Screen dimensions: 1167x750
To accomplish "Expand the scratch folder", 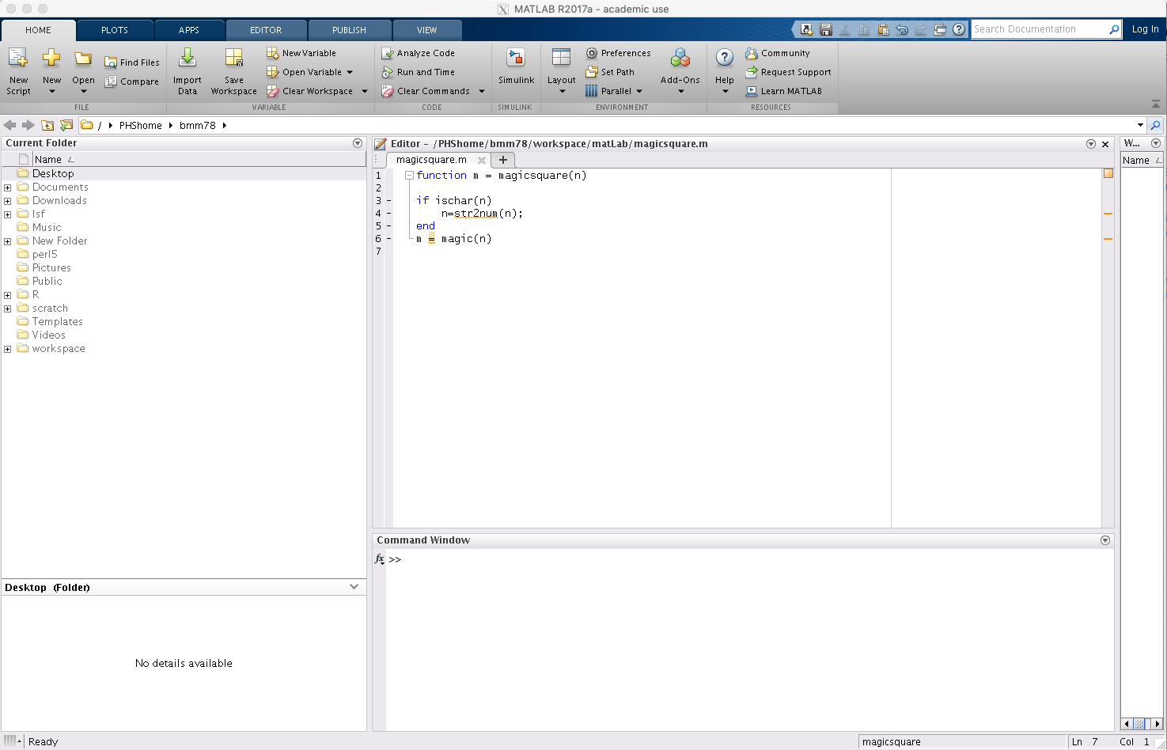I will click(x=8, y=309).
